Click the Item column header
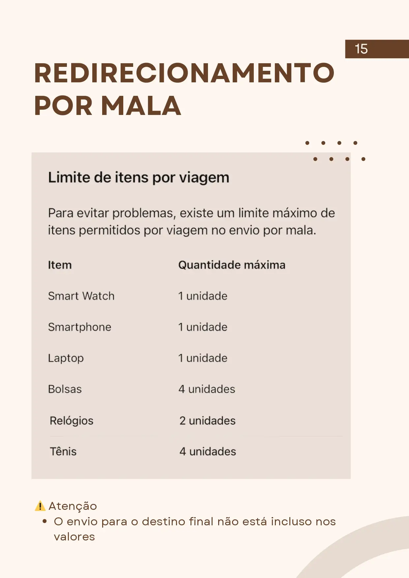409x578 pixels. [x=60, y=265]
